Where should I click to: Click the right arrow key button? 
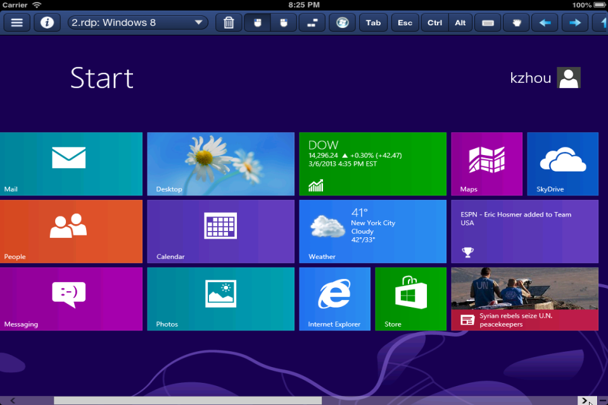coord(575,23)
